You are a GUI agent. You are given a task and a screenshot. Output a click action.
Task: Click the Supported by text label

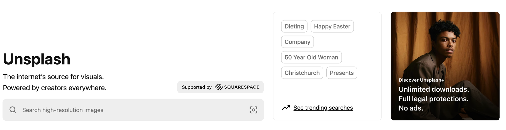pos(197,87)
